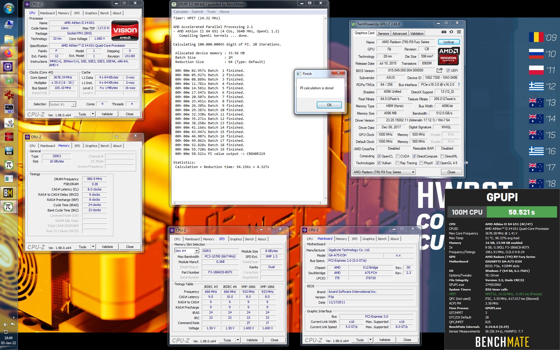Open the Socket #1 Selection dropdown in CPU-Z
Image resolution: width=560 pixels, height=350 pixels.
(62, 104)
